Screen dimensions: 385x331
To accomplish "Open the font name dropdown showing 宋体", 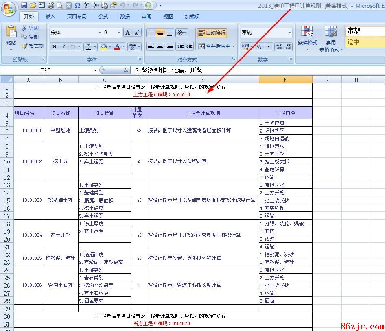I will tap(100, 33).
